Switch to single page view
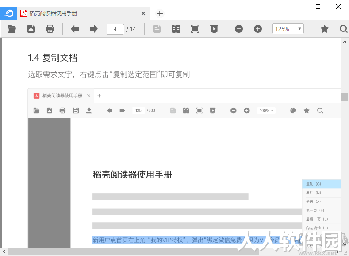 click(157, 29)
